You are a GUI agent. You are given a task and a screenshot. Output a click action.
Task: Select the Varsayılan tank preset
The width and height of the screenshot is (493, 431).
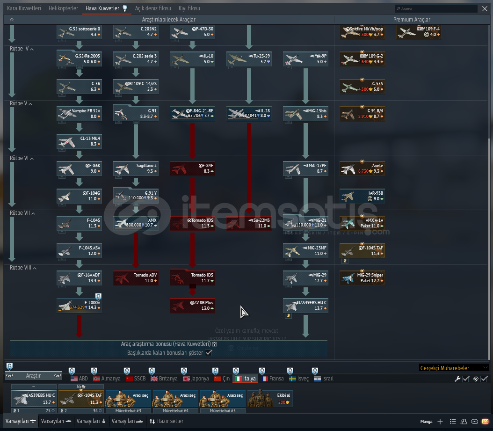(x=56, y=421)
